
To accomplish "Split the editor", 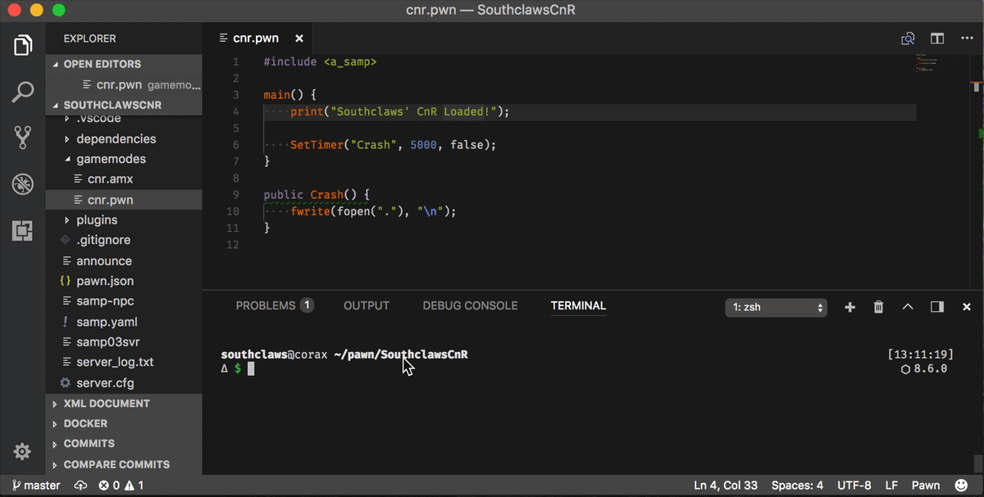I will click(x=936, y=38).
